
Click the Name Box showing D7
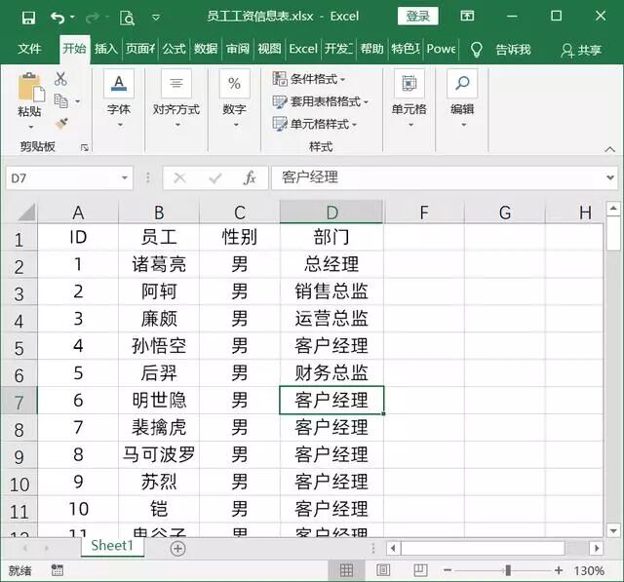(62, 178)
